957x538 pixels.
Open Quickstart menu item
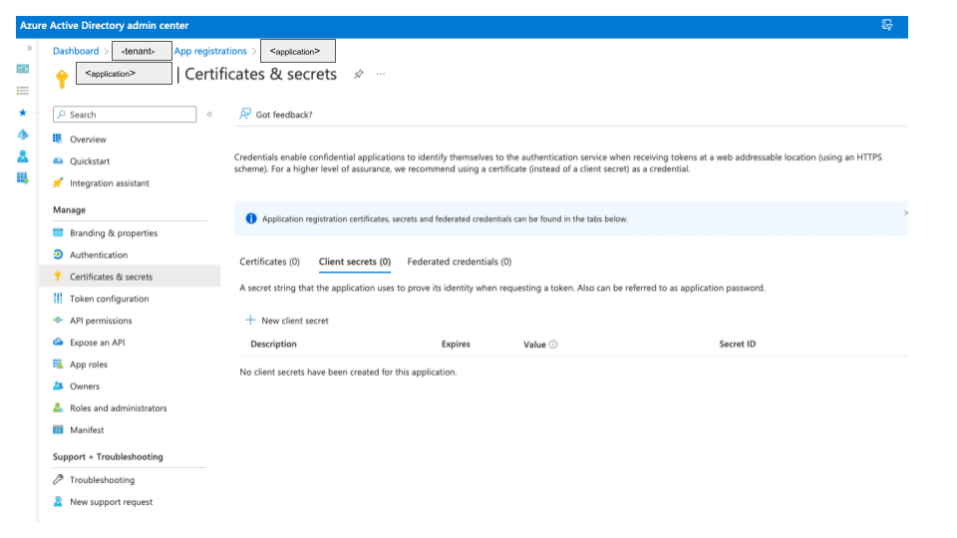coord(90,161)
